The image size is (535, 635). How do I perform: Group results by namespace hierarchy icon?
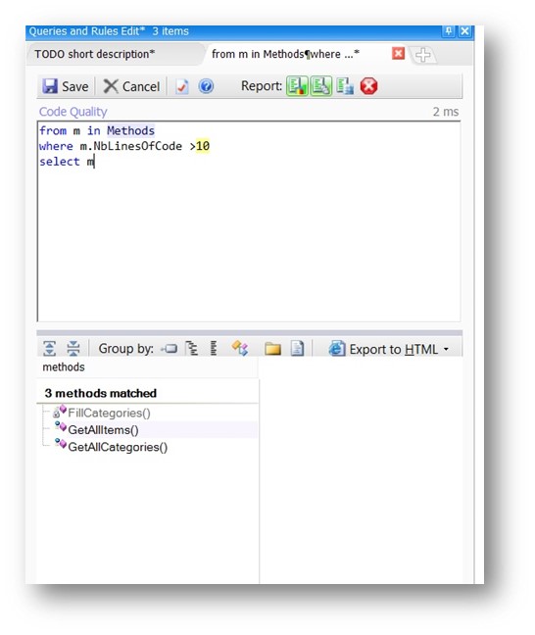click(192, 348)
